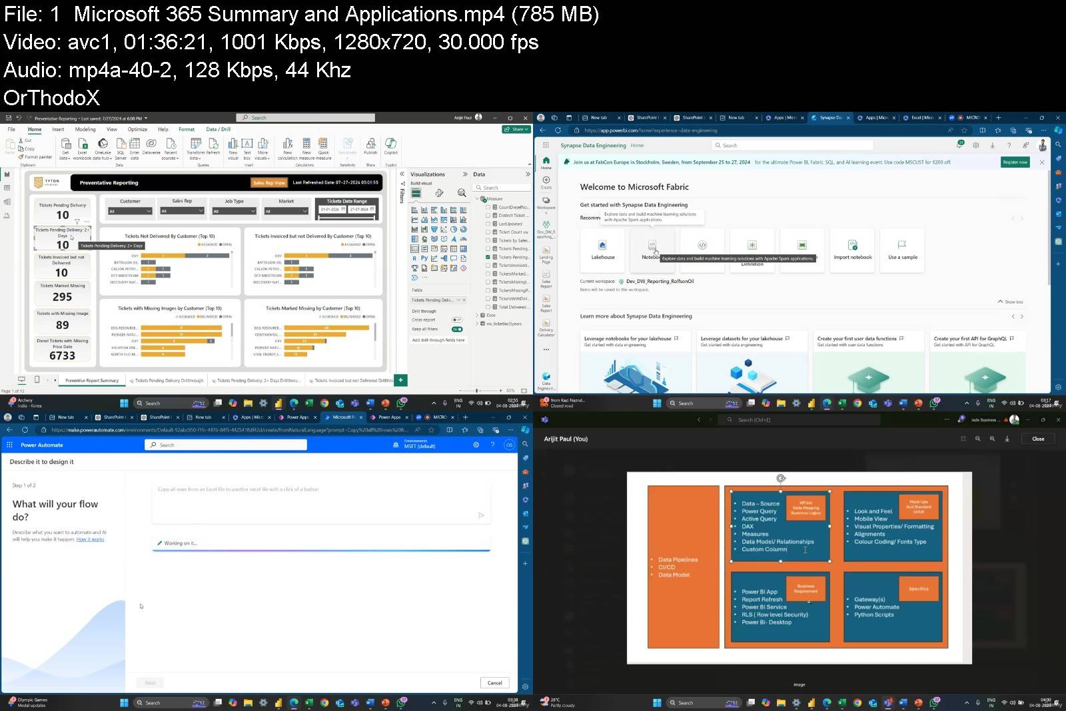Viewport: 1066px width, 711px height.
Task: Open Power Automate settings gear icon
Action: [x=476, y=445]
